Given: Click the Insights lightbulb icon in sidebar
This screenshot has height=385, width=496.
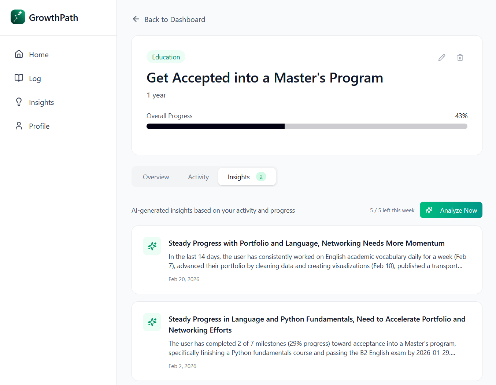Looking at the screenshot, I should point(19,102).
